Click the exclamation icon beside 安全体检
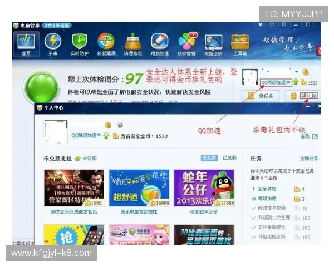 253,189
